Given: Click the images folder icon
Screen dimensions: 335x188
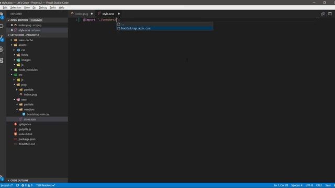Looking at the screenshot, I should tap(18, 60).
